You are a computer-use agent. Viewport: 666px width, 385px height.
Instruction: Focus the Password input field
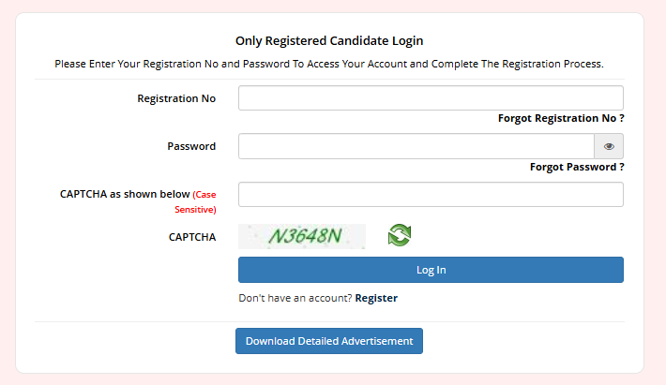[x=416, y=146]
